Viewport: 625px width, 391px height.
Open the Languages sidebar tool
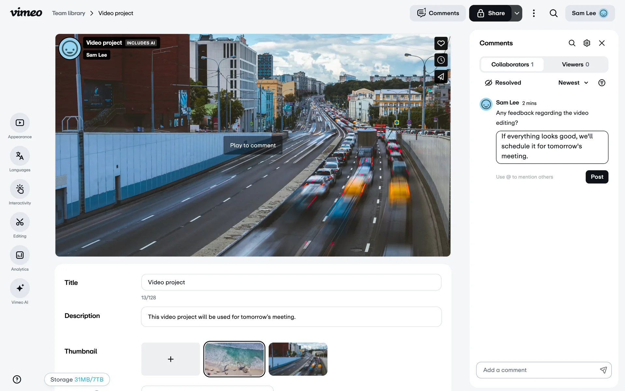(x=20, y=156)
